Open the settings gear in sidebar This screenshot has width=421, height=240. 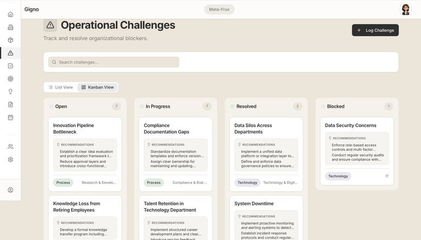point(10,160)
